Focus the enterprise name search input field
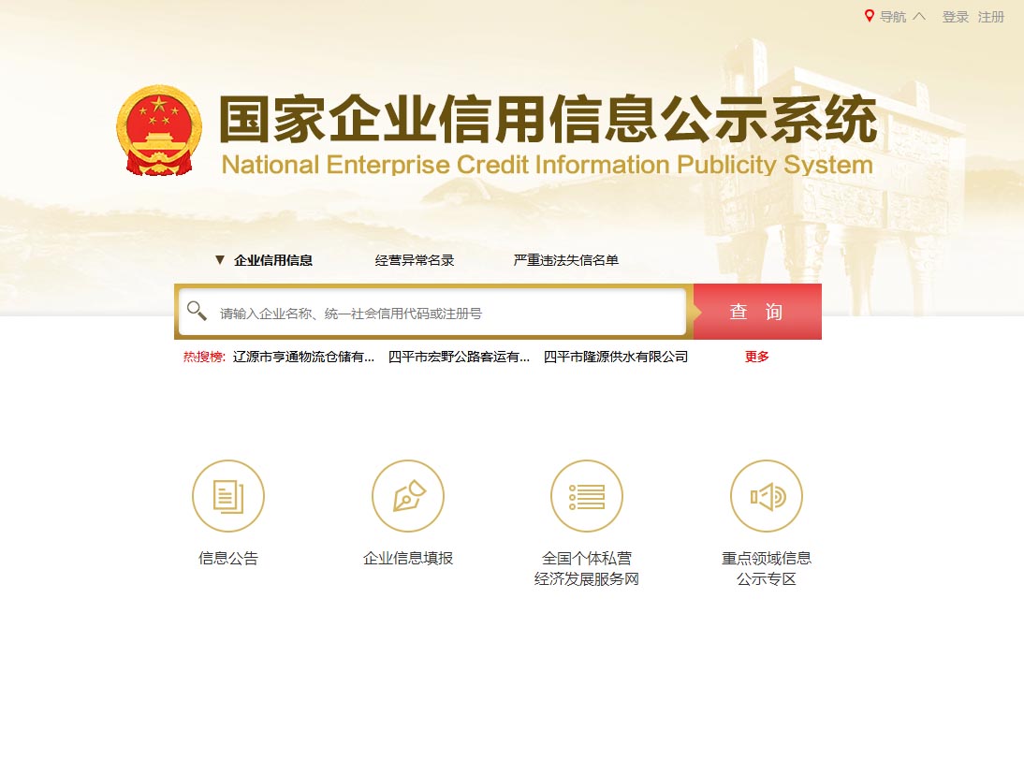This screenshot has width=1024, height=774. click(x=450, y=314)
